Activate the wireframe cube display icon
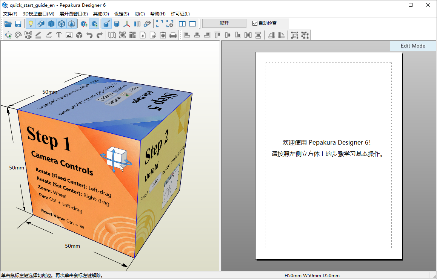The image size is (437, 279). click(x=61, y=23)
